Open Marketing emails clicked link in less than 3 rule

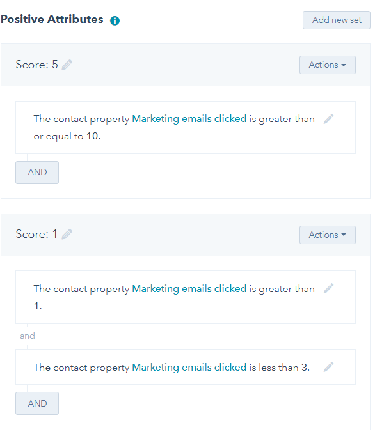(x=189, y=368)
